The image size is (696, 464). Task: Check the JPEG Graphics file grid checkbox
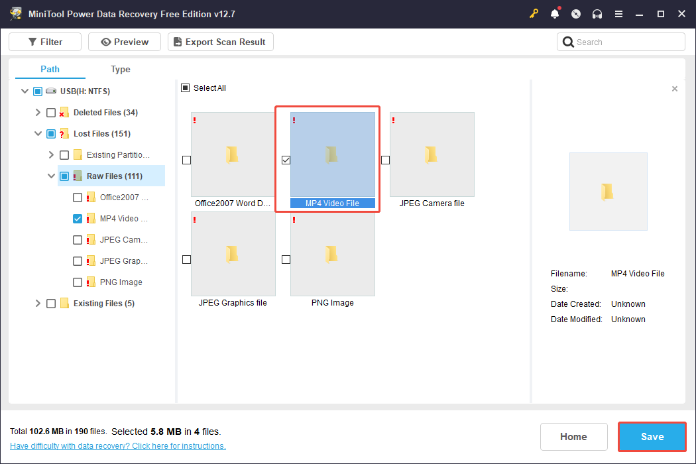(x=186, y=259)
